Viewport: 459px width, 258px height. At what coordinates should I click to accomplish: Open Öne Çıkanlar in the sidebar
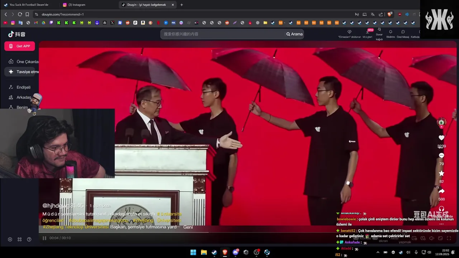click(x=23, y=62)
